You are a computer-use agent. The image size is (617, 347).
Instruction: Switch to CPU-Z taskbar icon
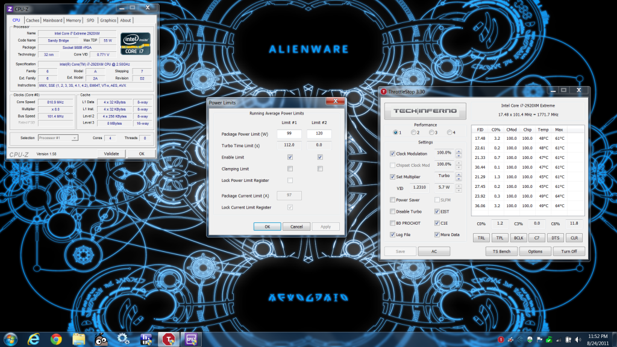[191, 339]
